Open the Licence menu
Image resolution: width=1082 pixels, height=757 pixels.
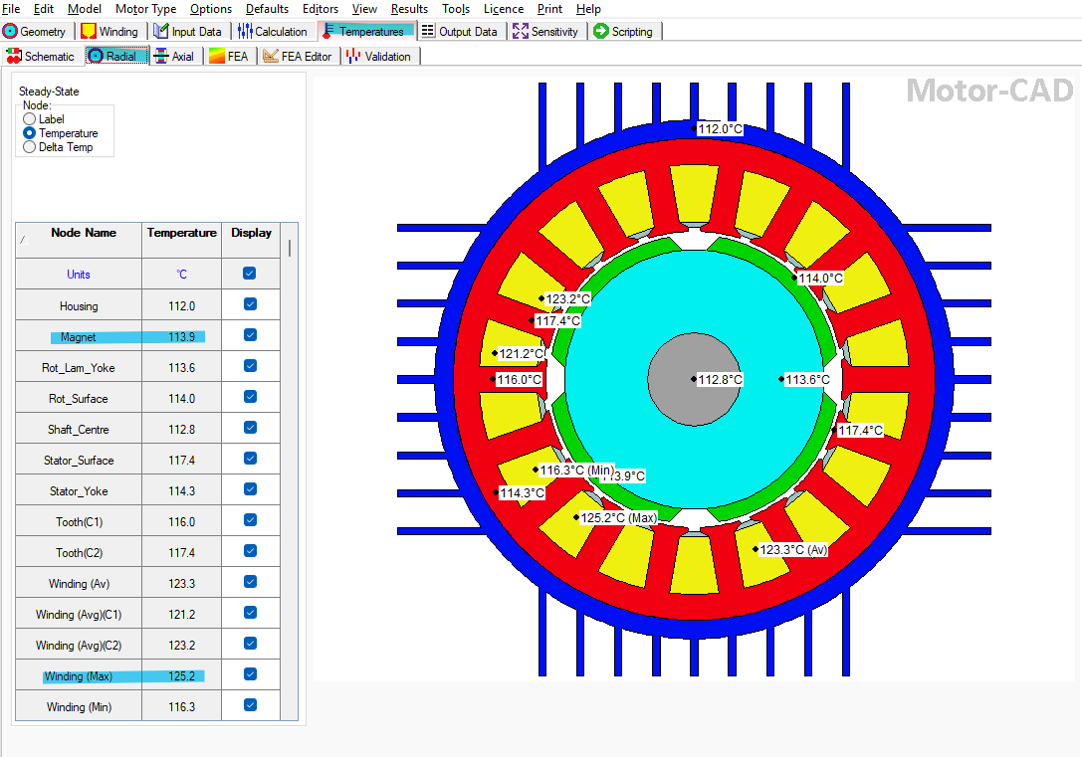pyautogui.click(x=503, y=9)
